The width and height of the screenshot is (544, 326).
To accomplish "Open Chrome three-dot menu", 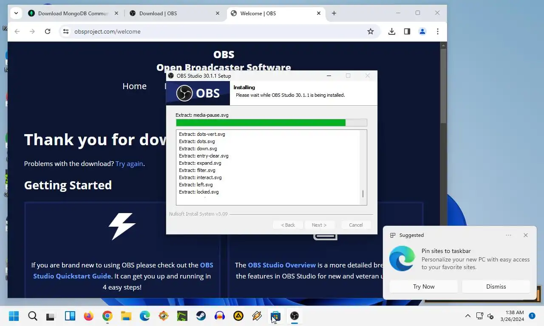I will tap(438, 31).
